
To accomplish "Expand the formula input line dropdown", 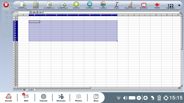I will (x=181, y=12).
